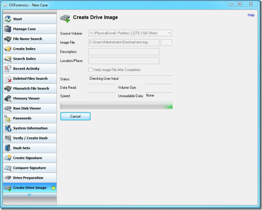Click the Search Index magnifier icon

point(7,59)
